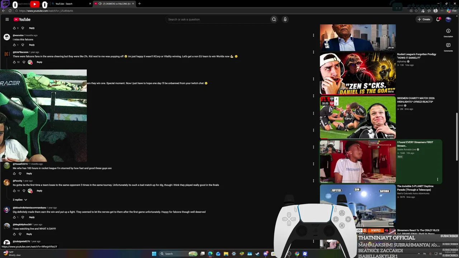Open Copilot Chat in the browser toolbar
This screenshot has height=258, width=459.
451,11
